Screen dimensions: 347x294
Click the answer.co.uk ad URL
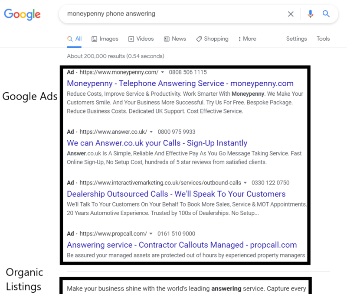click(113, 132)
